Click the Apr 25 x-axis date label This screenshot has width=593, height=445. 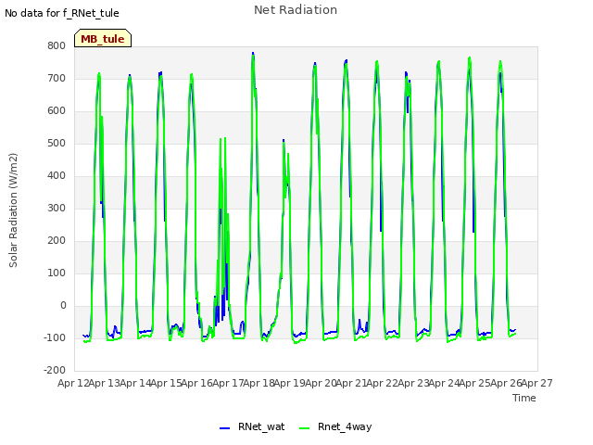[475, 383]
